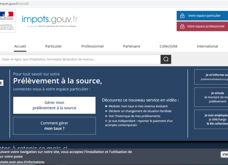Click Gérer mon prélèvement à la source
The width and height of the screenshot is (228, 165).
(x=54, y=105)
